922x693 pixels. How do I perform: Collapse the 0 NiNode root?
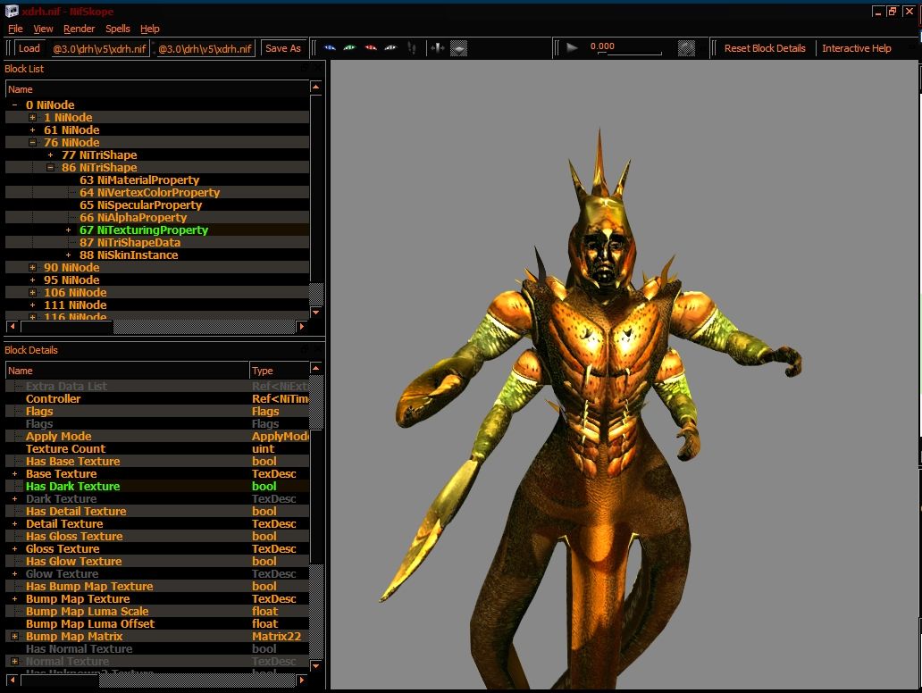14,105
